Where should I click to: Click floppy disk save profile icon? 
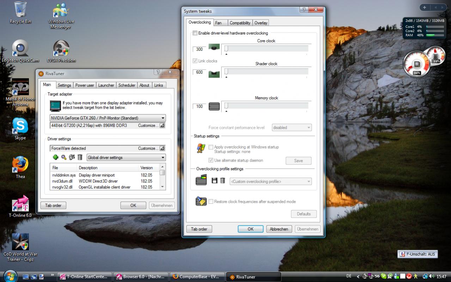pos(214,181)
